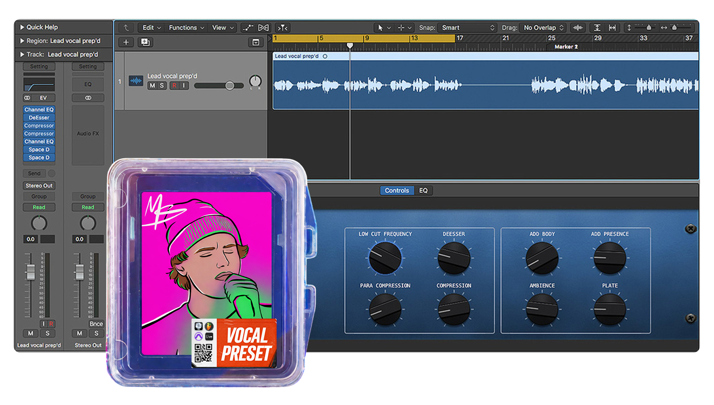Screen dimensions: 714x405
Task: Click the track header options icon
Action: pos(256,42)
